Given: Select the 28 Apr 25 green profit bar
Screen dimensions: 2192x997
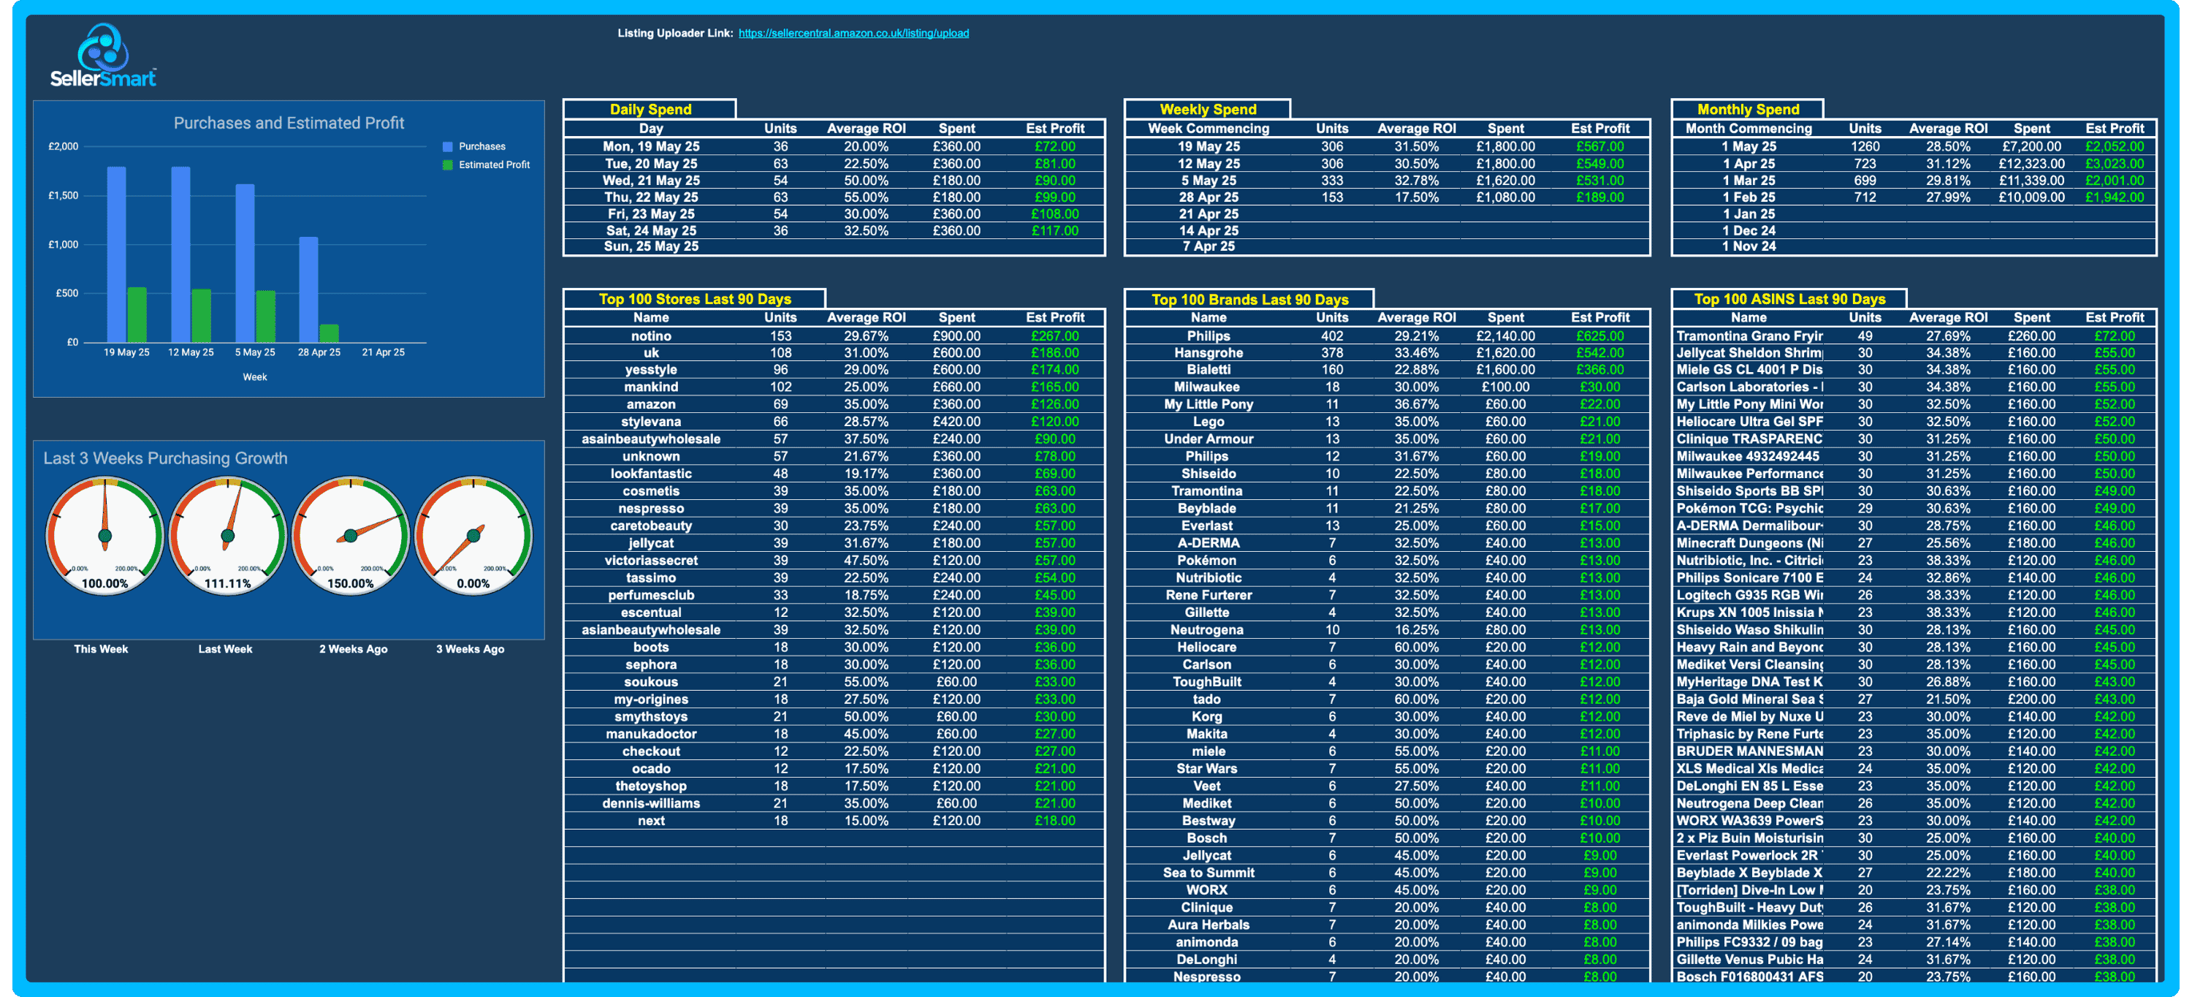Looking at the screenshot, I should [x=330, y=333].
